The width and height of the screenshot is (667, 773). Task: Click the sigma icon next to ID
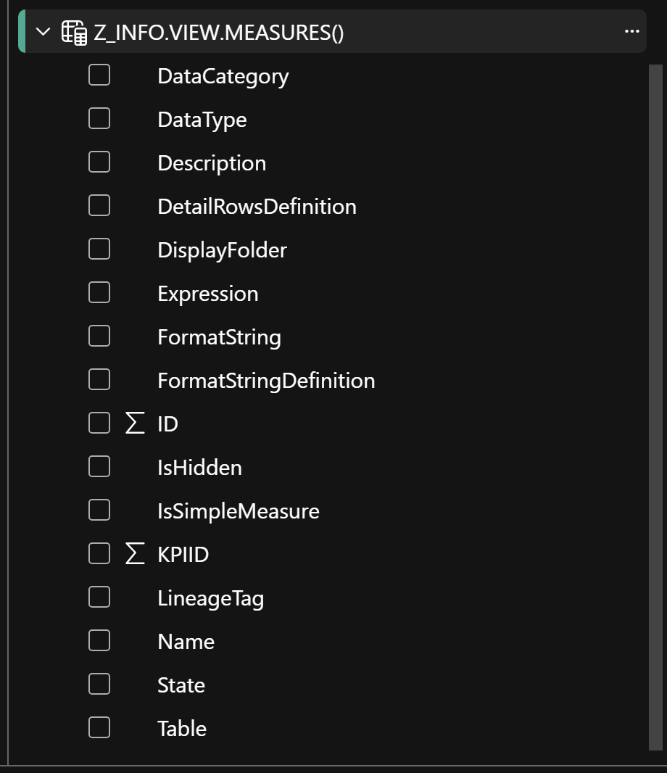(x=135, y=423)
